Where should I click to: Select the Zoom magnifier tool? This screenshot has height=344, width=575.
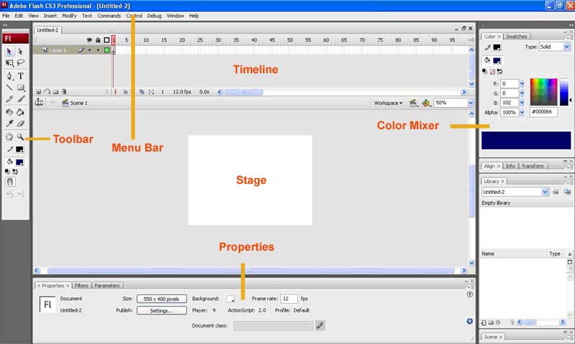click(x=21, y=136)
